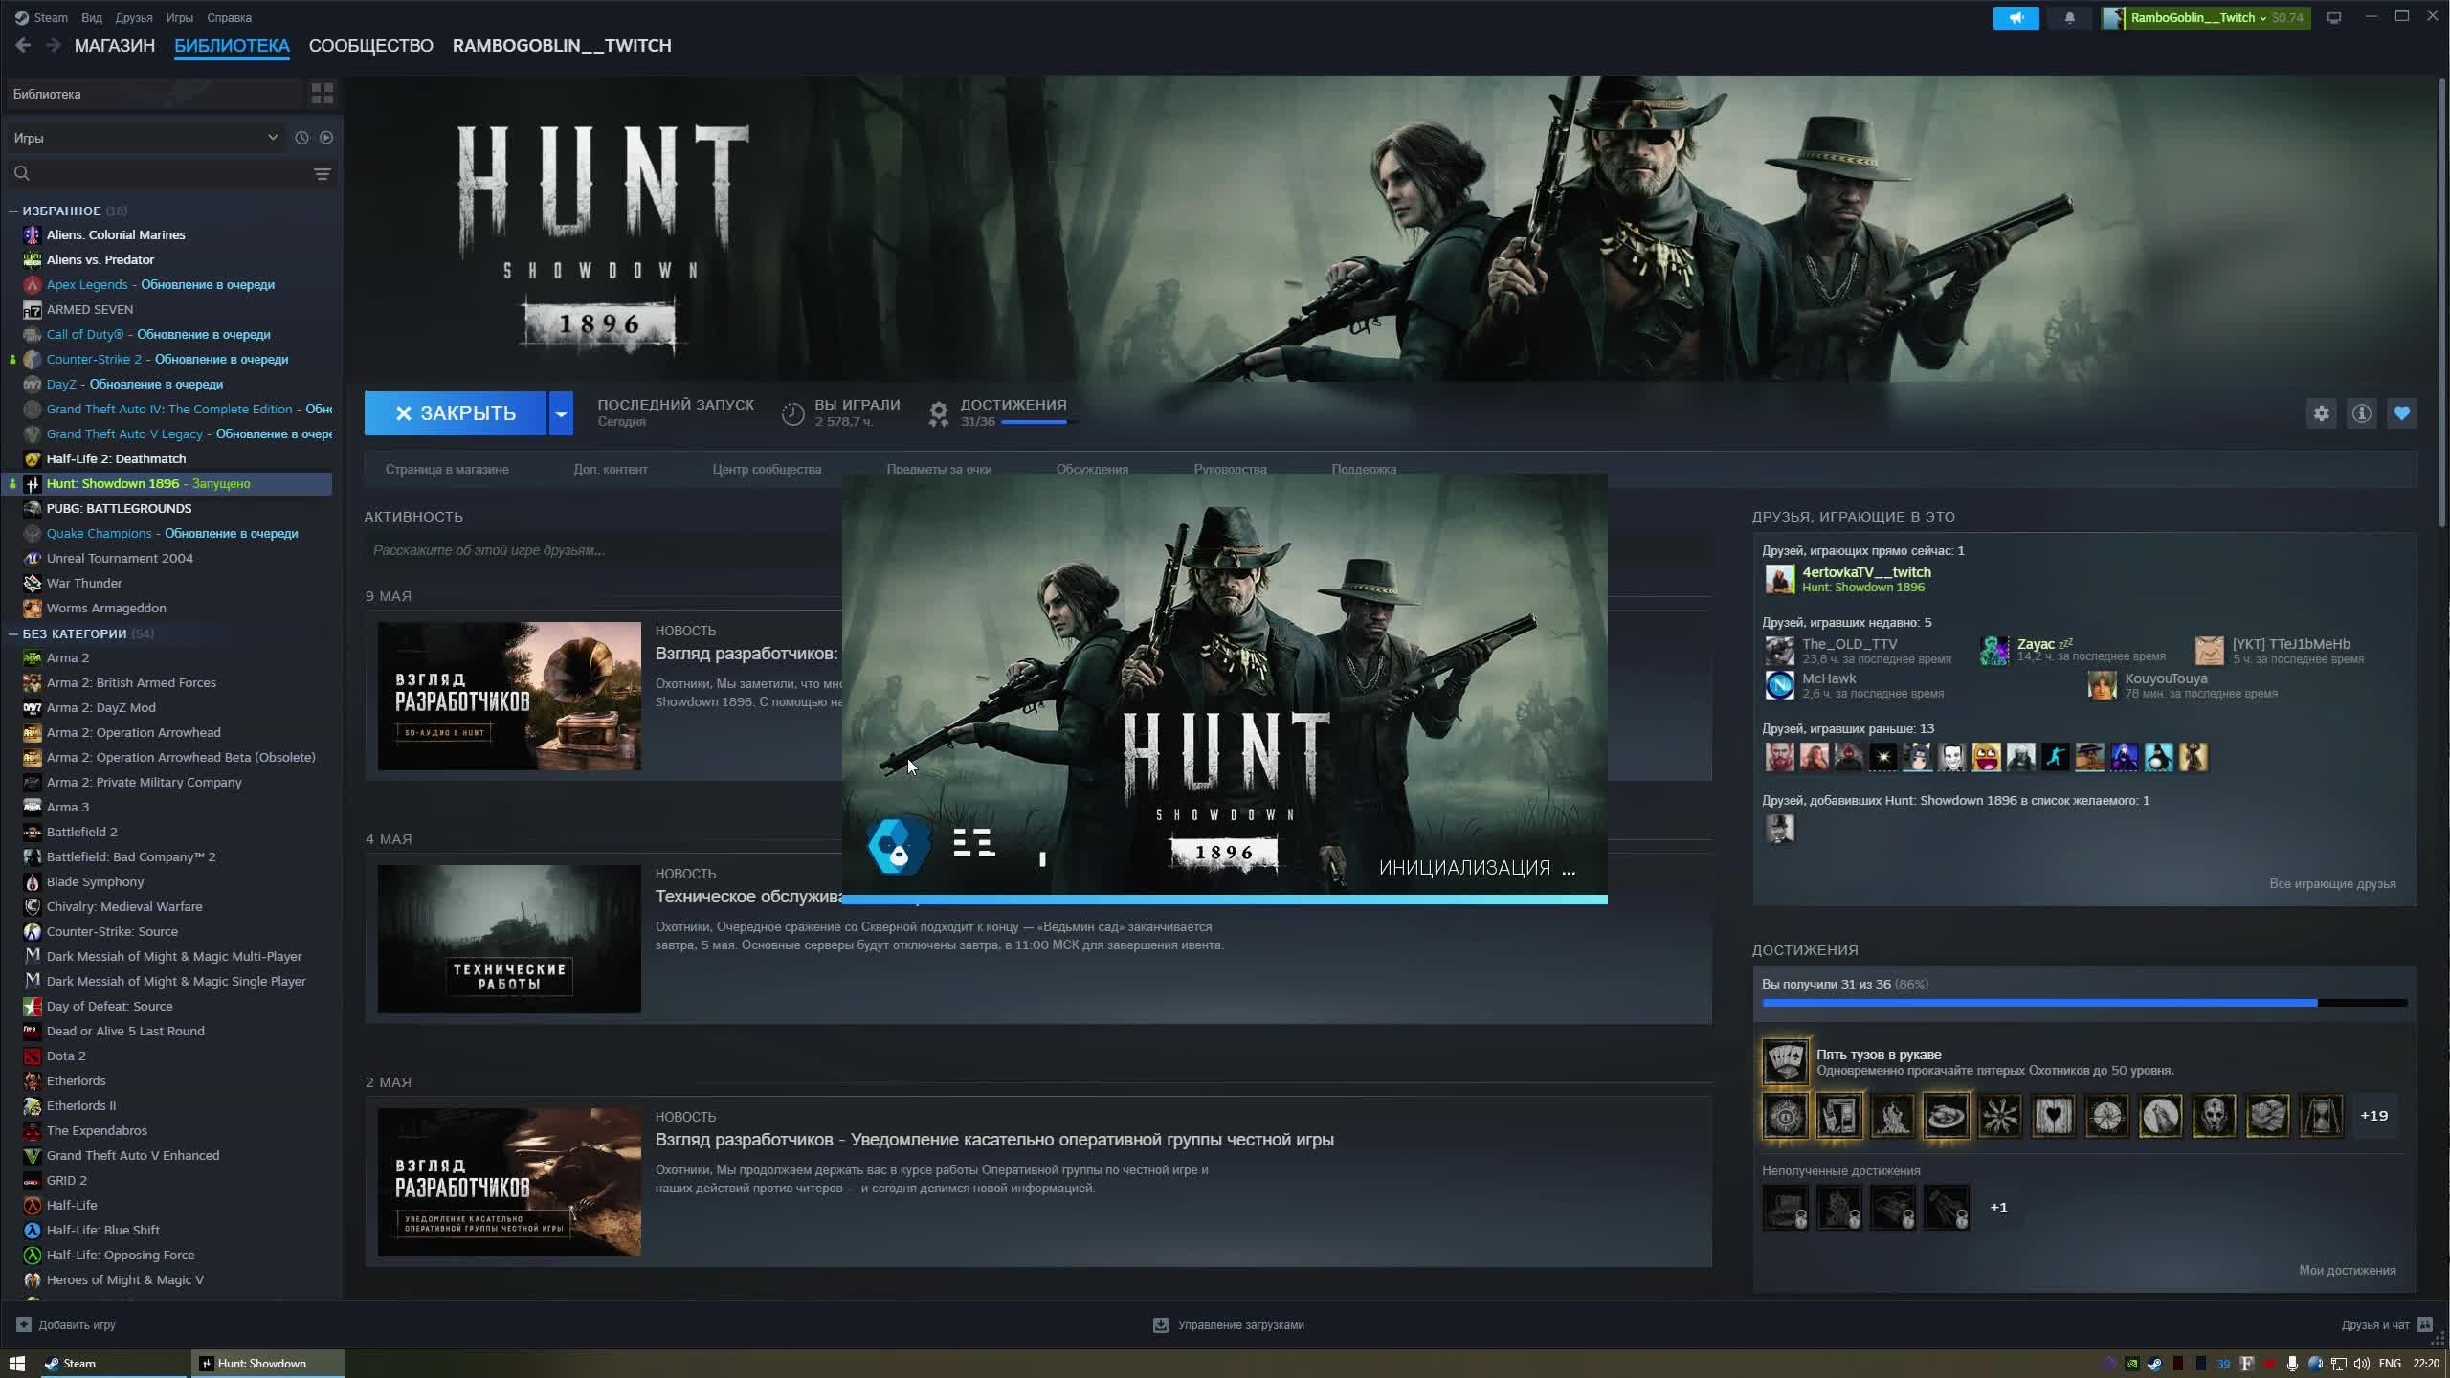Image resolution: width=2450 pixels, height=1378 pixels.
Task: Click the activity post text field
Action: pos(603,550)
